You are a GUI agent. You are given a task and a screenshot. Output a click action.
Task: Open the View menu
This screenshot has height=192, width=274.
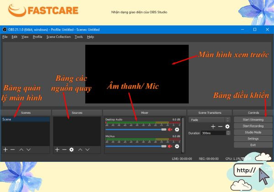tap(25, 37)
